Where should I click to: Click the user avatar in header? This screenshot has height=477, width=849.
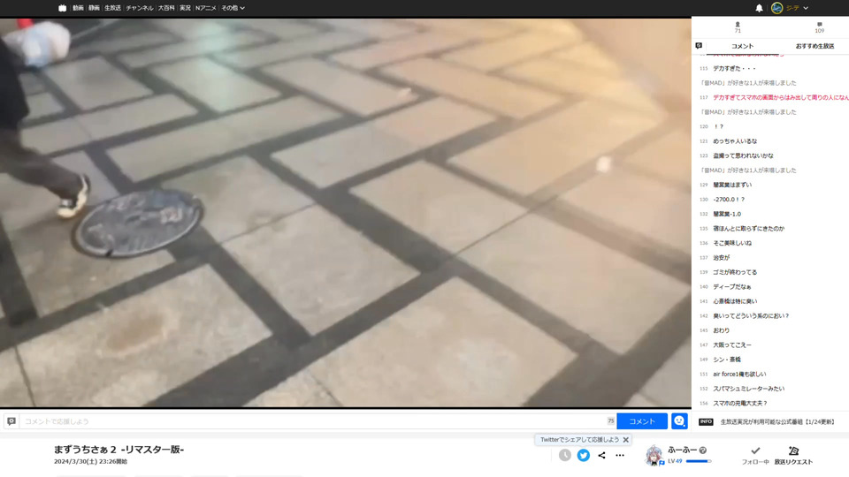tap(777, 8)
